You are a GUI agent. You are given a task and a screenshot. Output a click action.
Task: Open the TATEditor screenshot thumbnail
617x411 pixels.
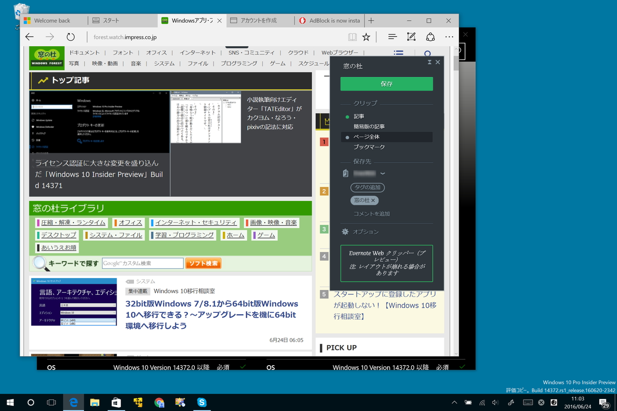205,117
